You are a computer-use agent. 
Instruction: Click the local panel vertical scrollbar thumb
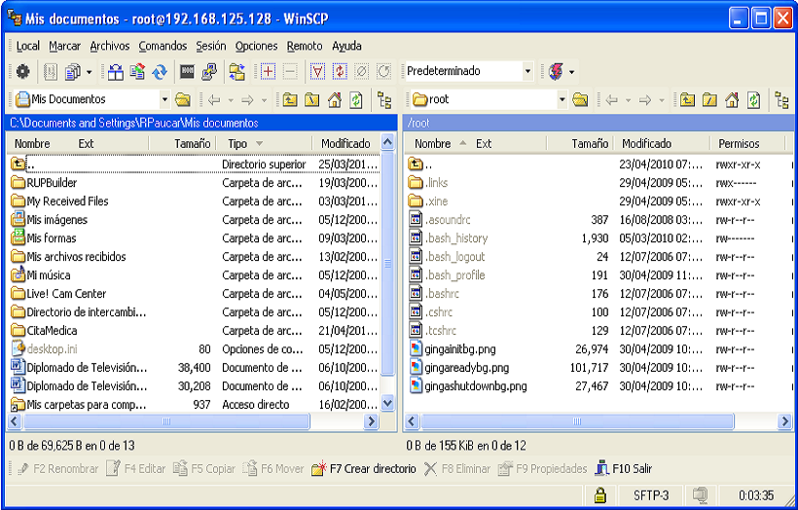pos(387,263)
